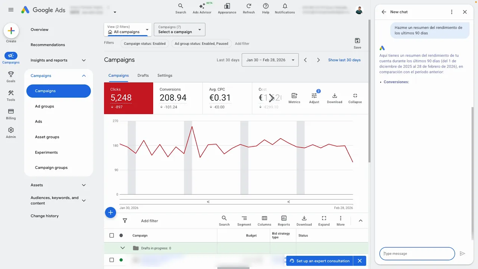478x269 pixels.
Task: Click the Create plus button
Action: [x=11, y=31]
